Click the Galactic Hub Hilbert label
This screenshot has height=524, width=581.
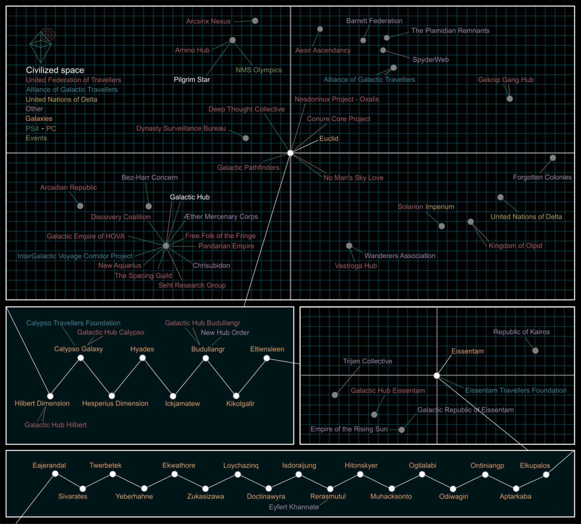[x=56, y=425]
